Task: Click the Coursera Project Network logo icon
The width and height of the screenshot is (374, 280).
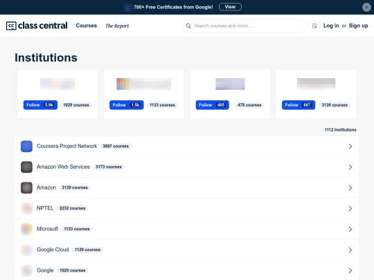Action: tap(26, 146)
